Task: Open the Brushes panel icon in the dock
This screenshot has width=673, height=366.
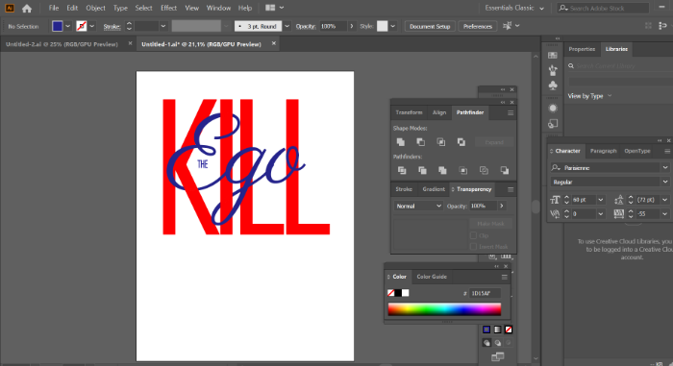Action: pyautogui.click(x=553, y=69)
